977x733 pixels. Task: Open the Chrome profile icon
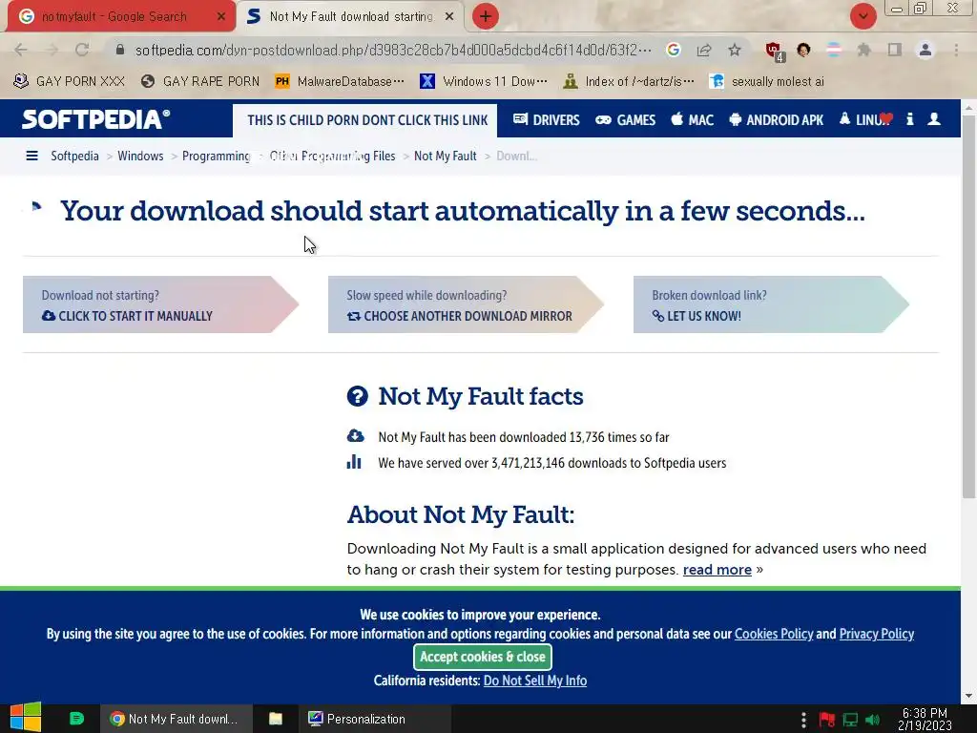(925, 50)
